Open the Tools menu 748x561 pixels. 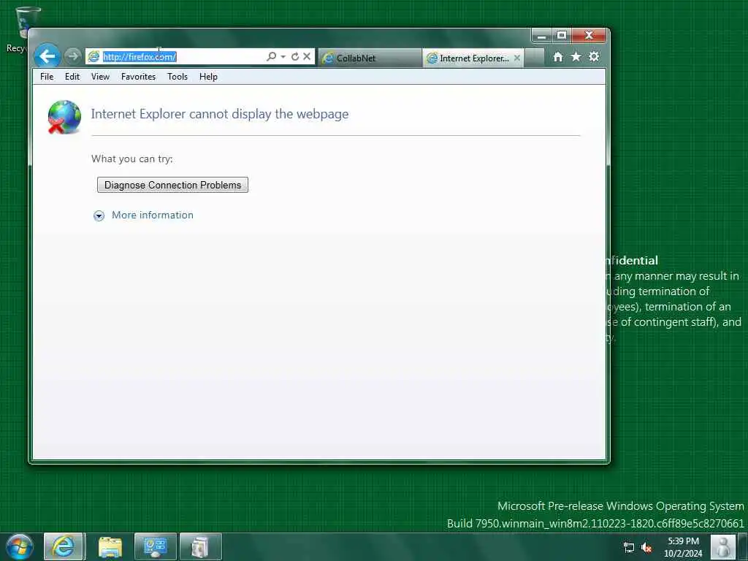(178, 76)
